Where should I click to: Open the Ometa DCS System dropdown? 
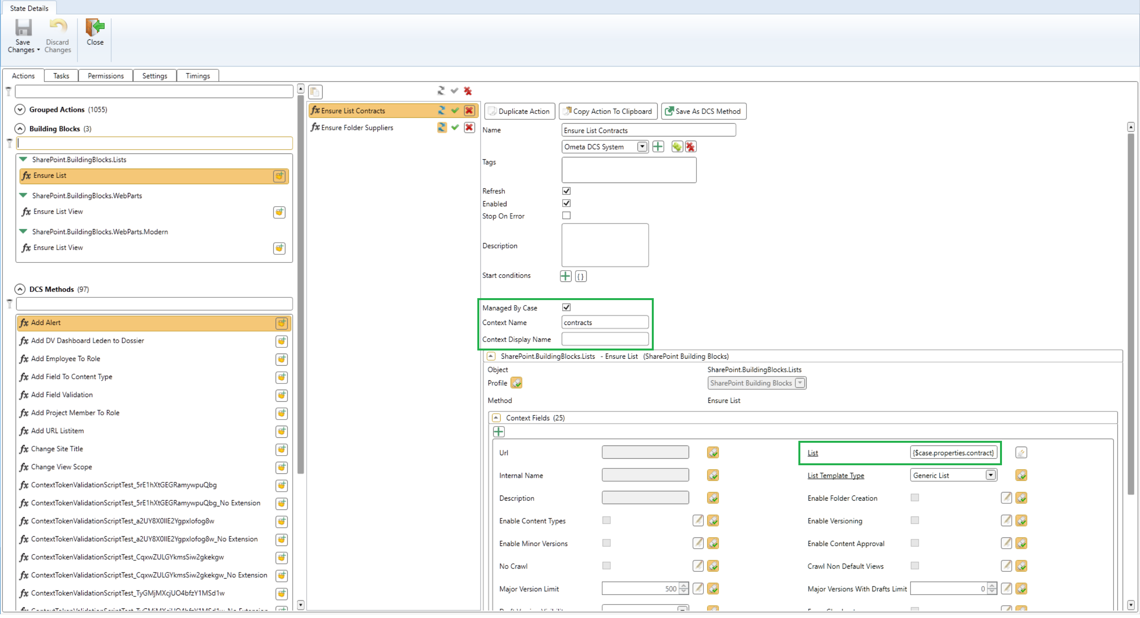(x=642, y=147)
